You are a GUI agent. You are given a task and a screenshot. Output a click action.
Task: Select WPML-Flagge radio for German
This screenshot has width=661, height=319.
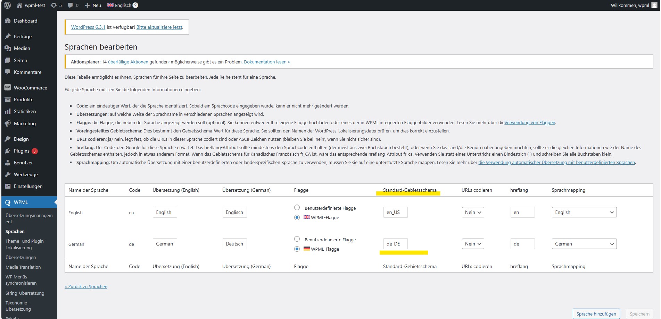(x=297, y=249)
